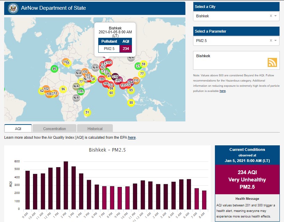
Task: Open the Bishkek RSS feed icon
Action: pos(272,62)
